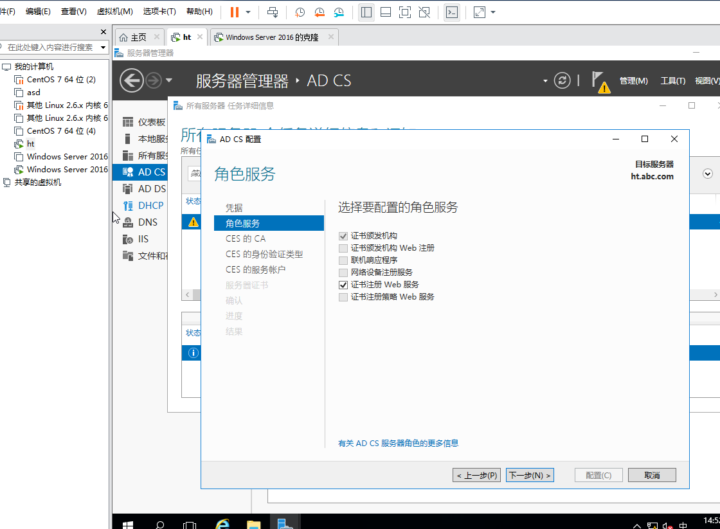
Task: Open AD CS in Server Manager sidebar
Action: click(x=140, y=172)
